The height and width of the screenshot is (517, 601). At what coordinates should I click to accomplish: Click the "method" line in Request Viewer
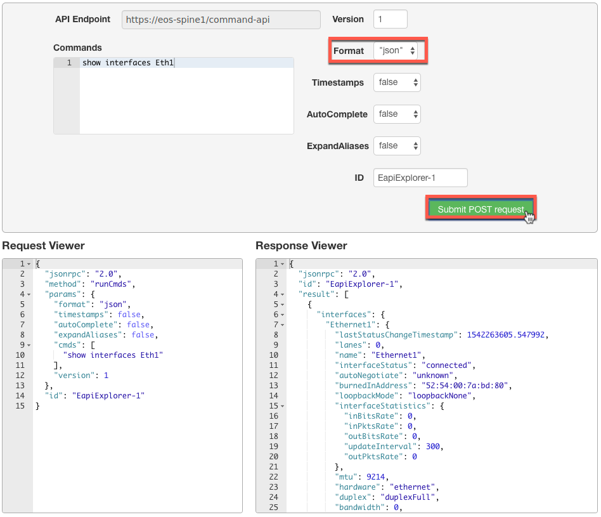pyautogui.click(x=90, y=284)
